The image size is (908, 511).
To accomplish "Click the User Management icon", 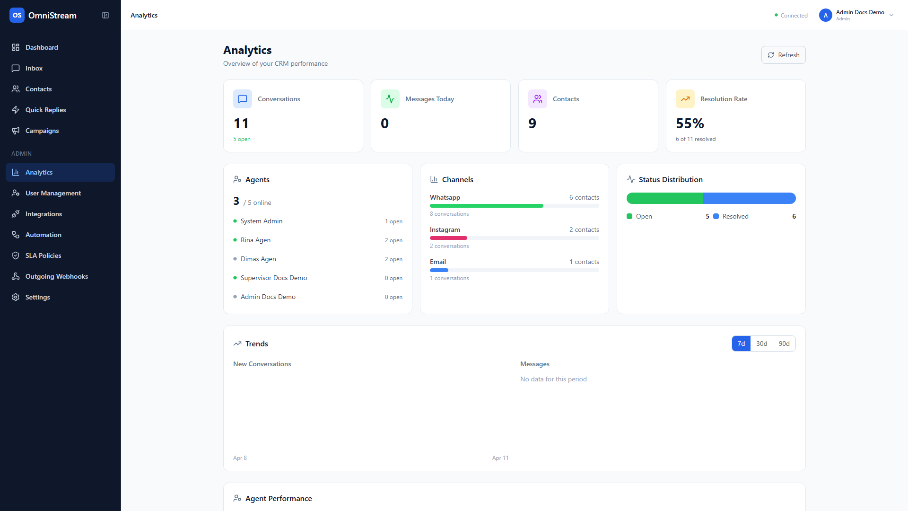I will click(16, 193).
